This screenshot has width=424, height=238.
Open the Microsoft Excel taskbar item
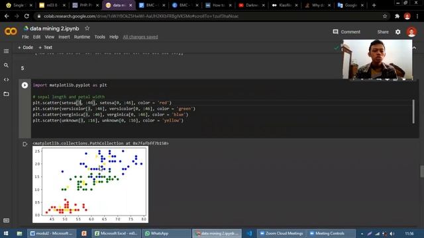pos(117,233)
